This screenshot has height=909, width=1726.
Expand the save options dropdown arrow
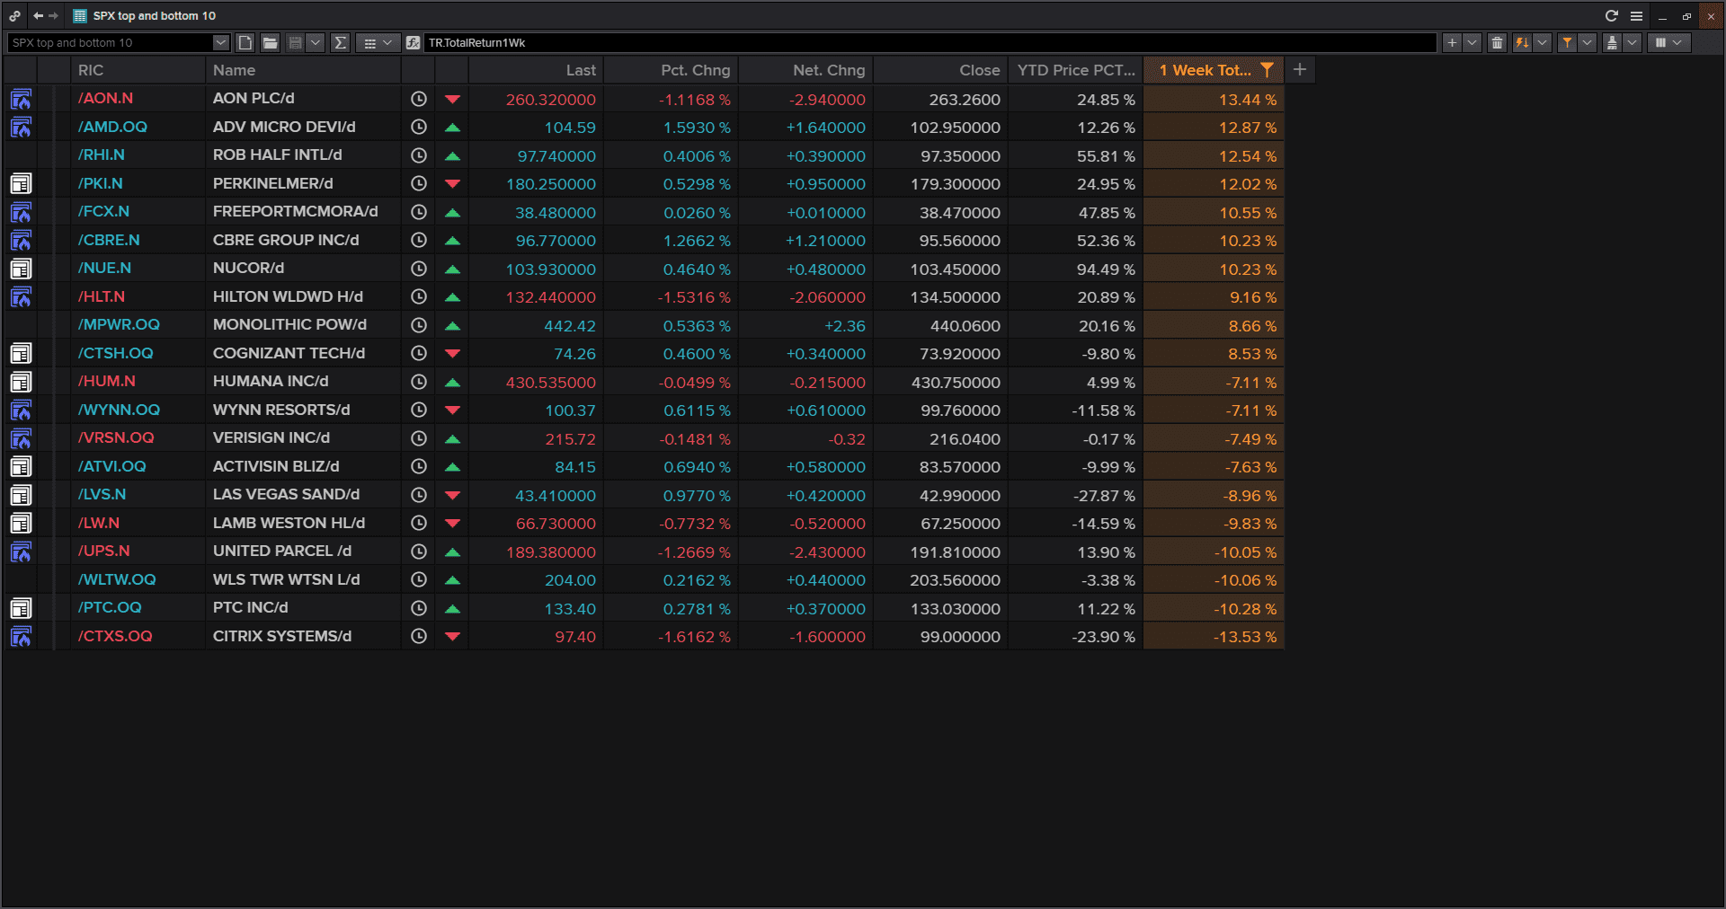pos(315,42)
